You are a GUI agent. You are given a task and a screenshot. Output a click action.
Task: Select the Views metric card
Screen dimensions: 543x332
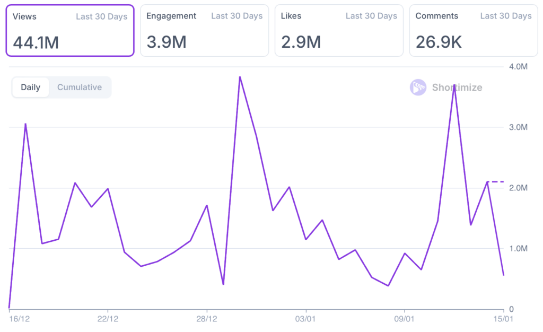[69, 31]
